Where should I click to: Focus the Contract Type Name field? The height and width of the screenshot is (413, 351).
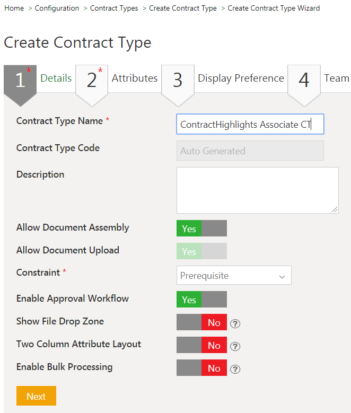click(x=250, y=125)
